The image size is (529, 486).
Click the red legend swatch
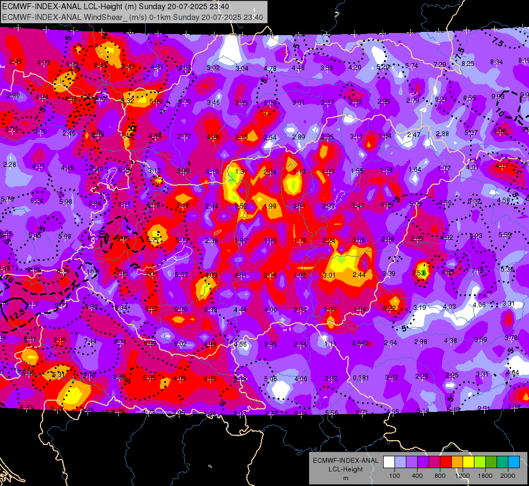446,462
